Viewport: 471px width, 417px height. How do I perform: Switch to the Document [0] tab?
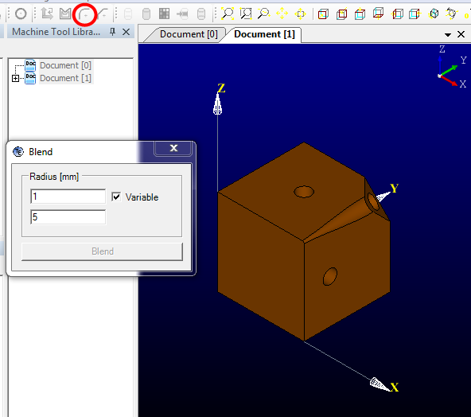pos(189,34)
